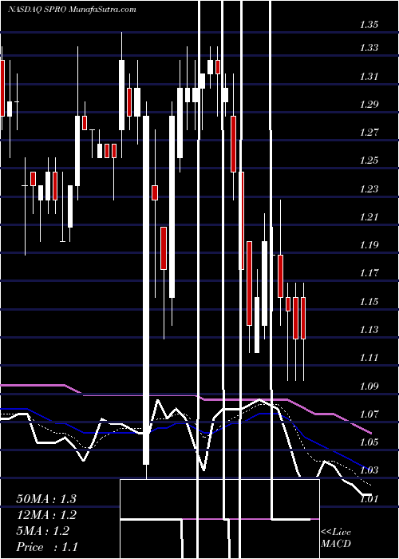Click the 1.19 price axis label
The image size is (399, 559).
coord(369,245)
